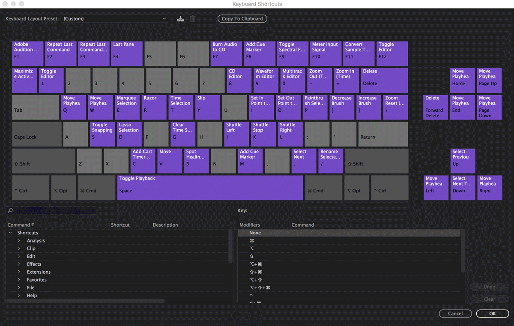Collapse the Shortcuts tree
This screenshot has width=514, height=326.
(10, 233)
